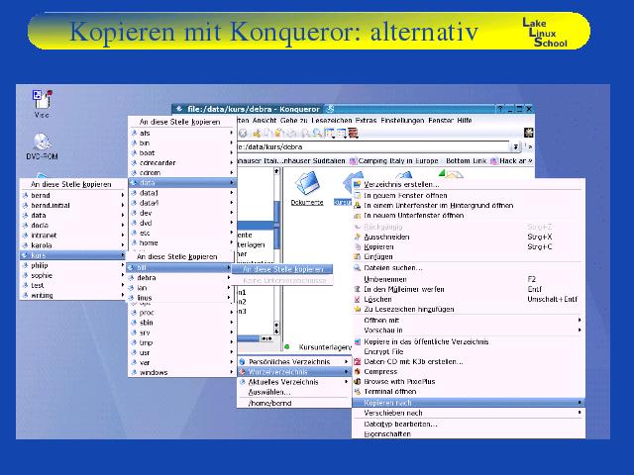Open the DVD-ROM desktop icon

tap(42, 146)
